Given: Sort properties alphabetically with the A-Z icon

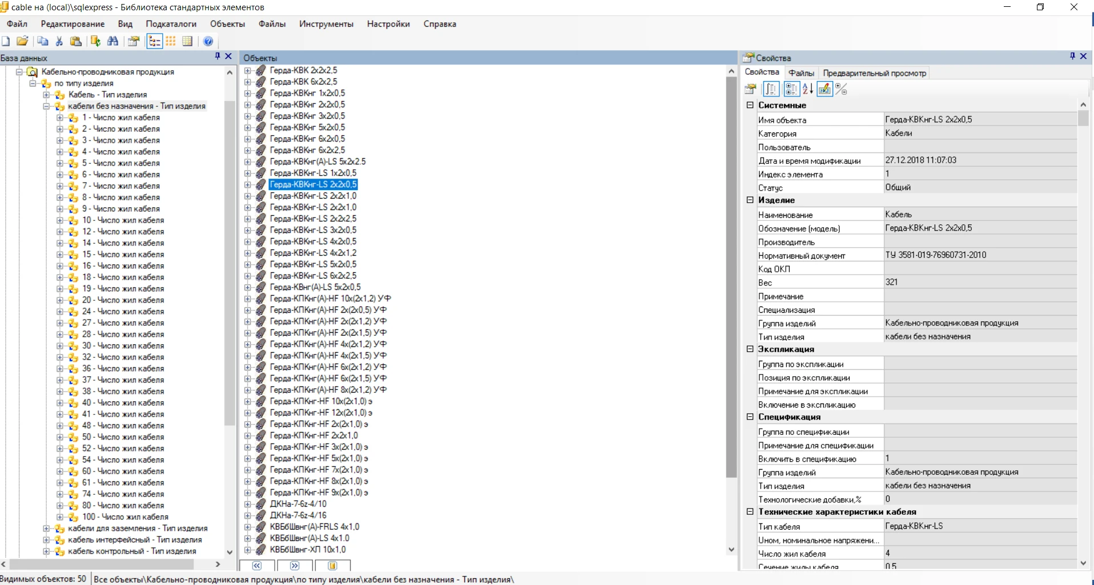Looking at the screenshot, I should (807, 89).
